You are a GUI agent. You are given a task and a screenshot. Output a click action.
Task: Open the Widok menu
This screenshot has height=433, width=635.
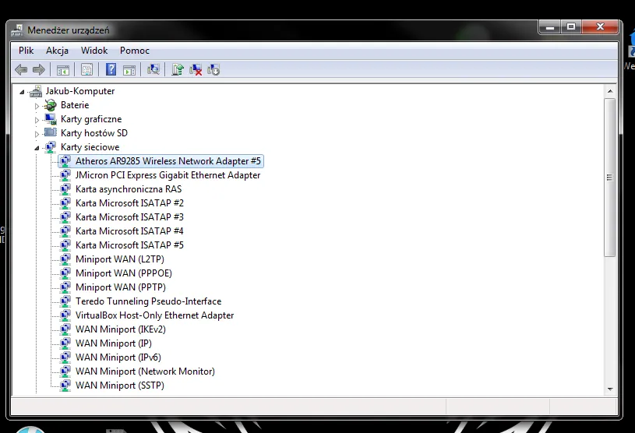click(x=94, y=51)
